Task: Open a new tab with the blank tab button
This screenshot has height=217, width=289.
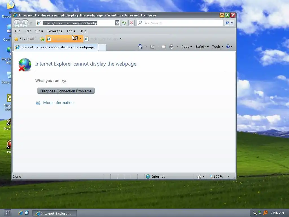Action: (102, 47)
